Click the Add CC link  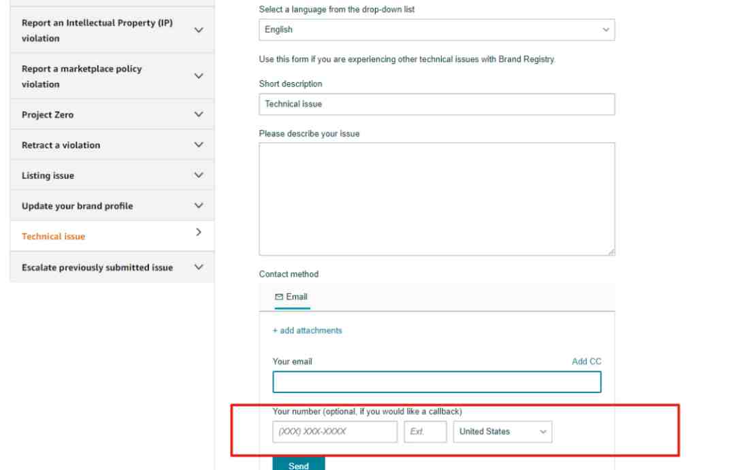tap(587, 361)
